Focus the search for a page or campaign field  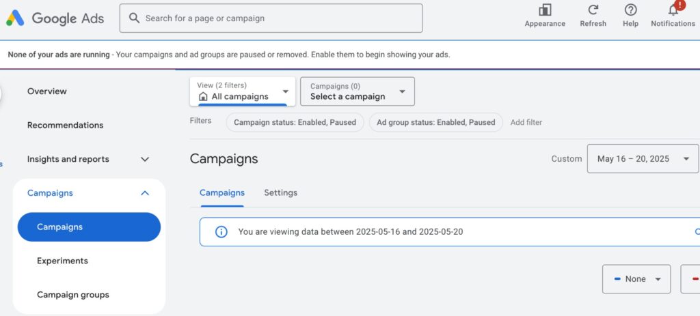[271, 18]
